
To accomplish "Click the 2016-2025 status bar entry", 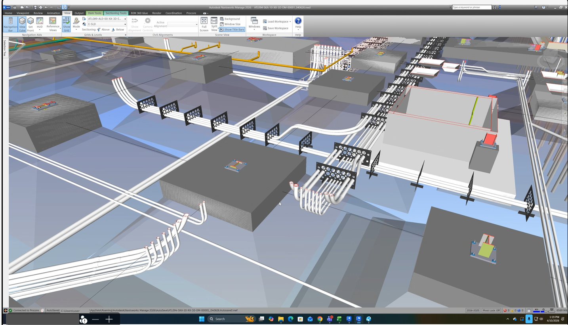I will pyautogui.click(x=473, y=310).
